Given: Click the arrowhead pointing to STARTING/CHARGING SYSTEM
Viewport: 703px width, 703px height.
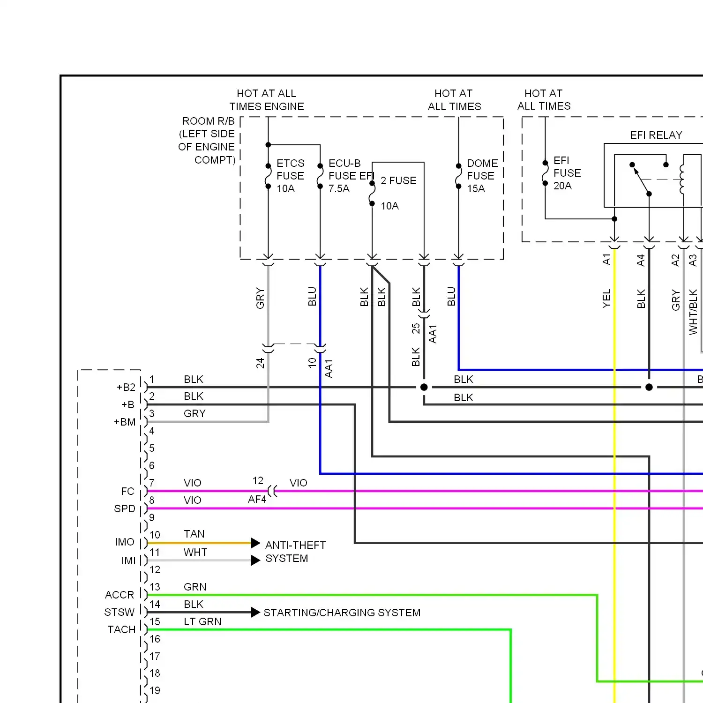Looking at the screenshot, I should click(x=255, y=612).
